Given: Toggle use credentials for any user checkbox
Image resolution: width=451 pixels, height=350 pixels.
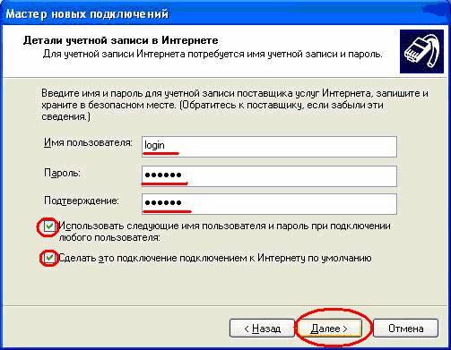Looking at the screenshot, I should point(49,226).
